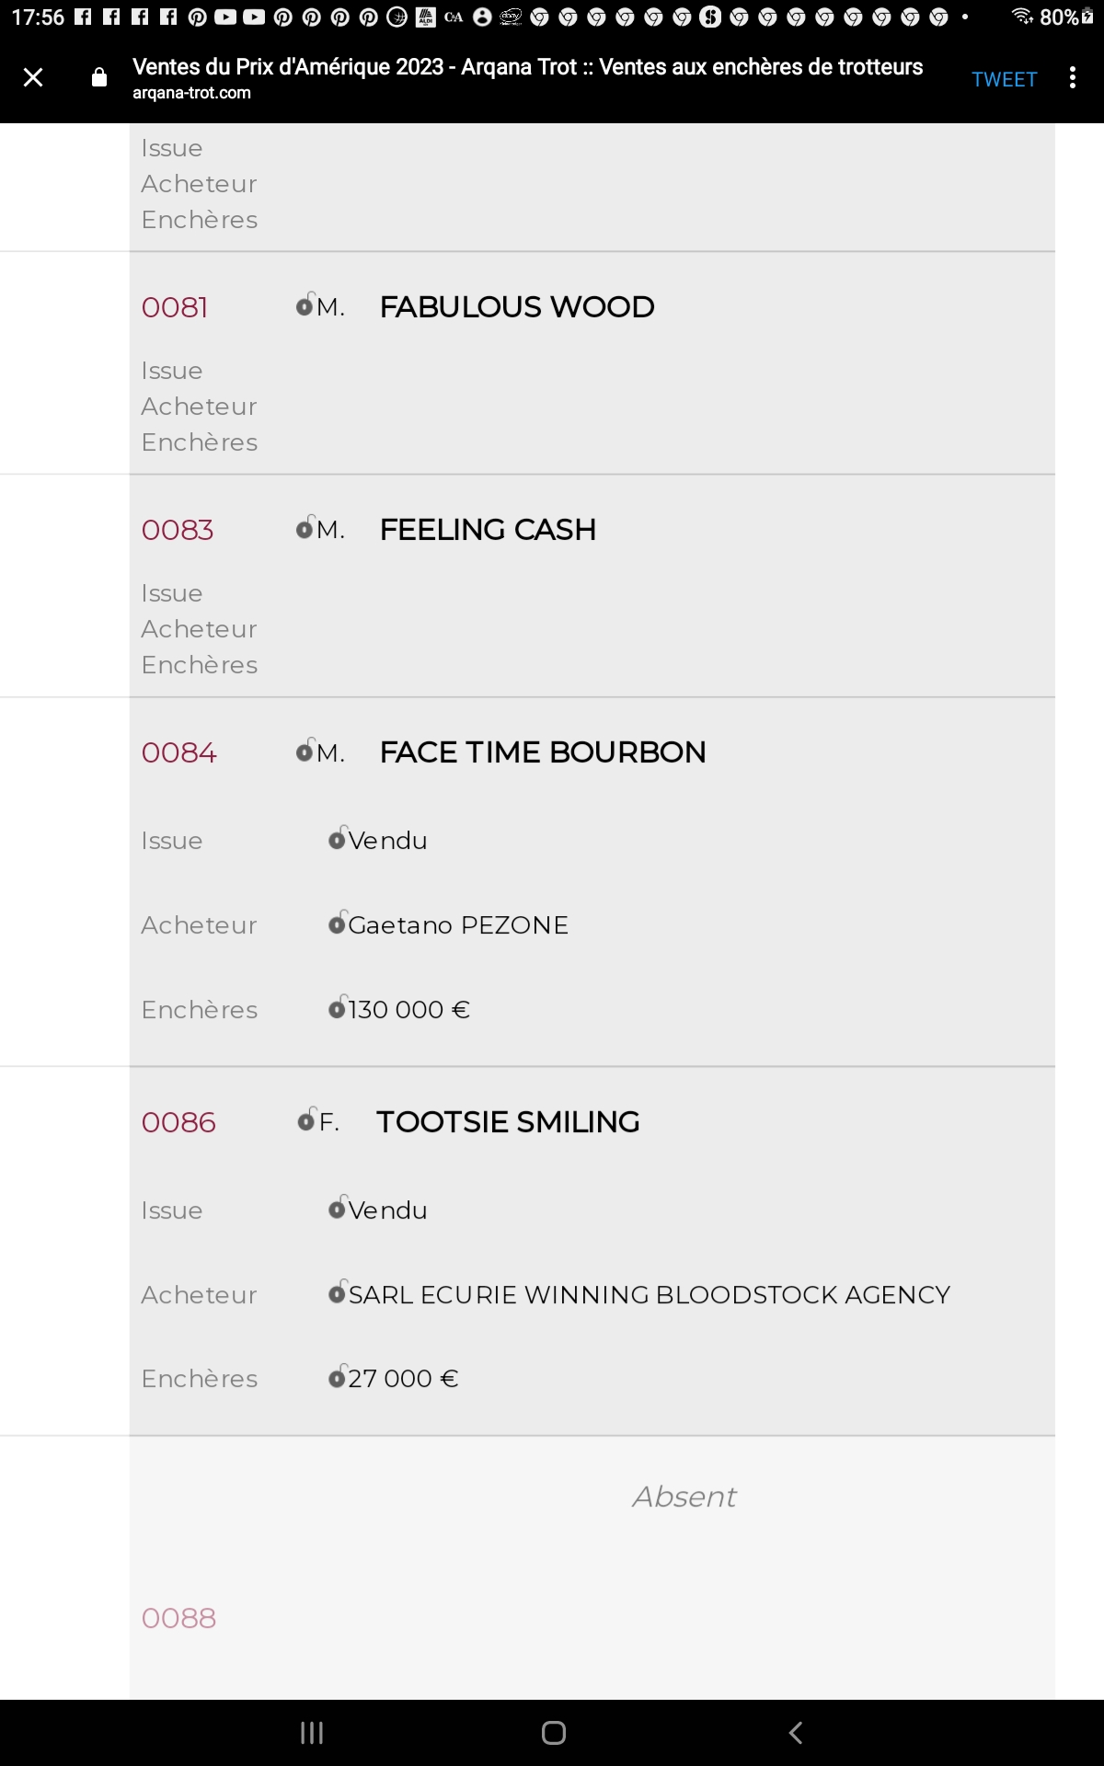Tap the TWEET button
The width and height of the screenshot is (1104, 1766).
click(x=1004, y=80)
